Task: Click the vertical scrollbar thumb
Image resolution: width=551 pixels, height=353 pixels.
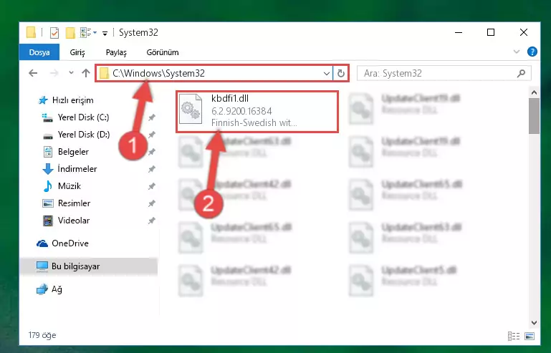Action: (534, 116)
